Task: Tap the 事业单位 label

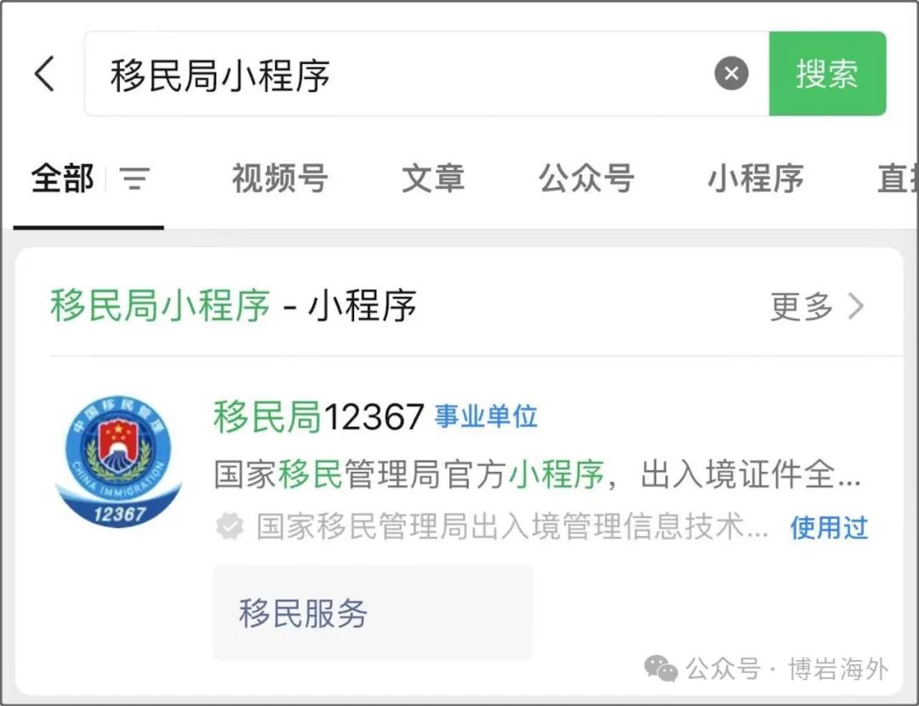Action: pos(486,417)
